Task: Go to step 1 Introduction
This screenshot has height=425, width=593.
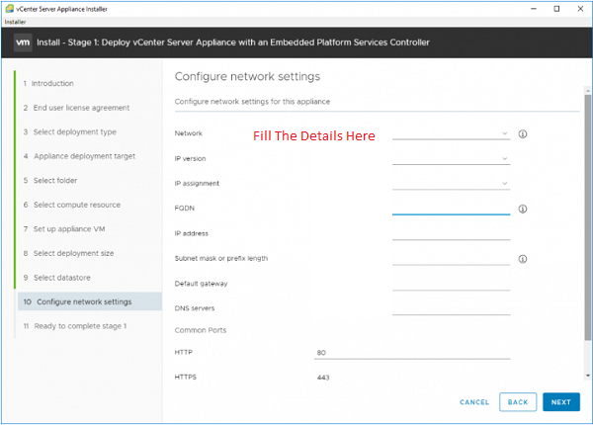Action: 48,83
